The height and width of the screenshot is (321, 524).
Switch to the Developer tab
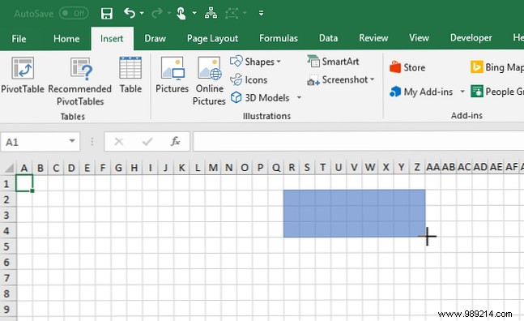coord(471,38)
